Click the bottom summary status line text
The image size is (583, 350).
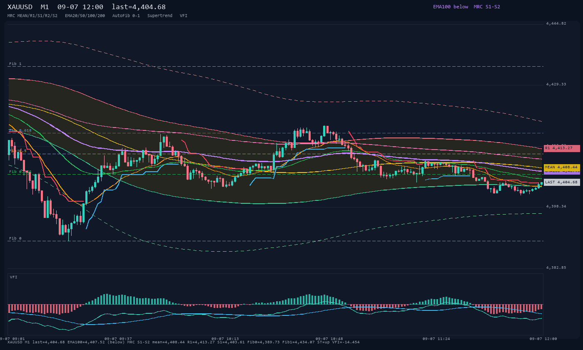click(184, 342)
